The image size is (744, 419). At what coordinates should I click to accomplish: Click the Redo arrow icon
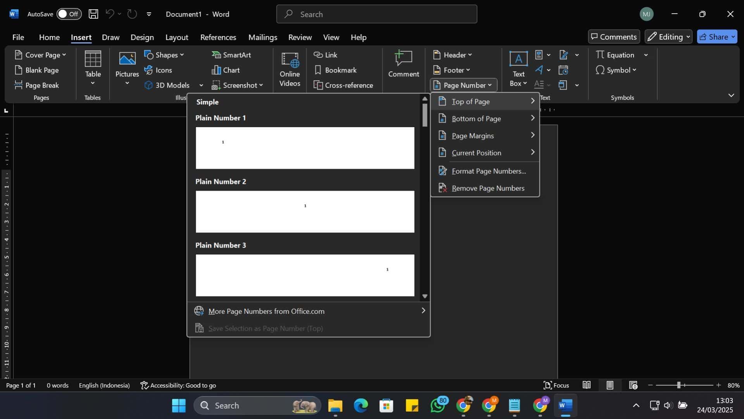click(132, 14)
